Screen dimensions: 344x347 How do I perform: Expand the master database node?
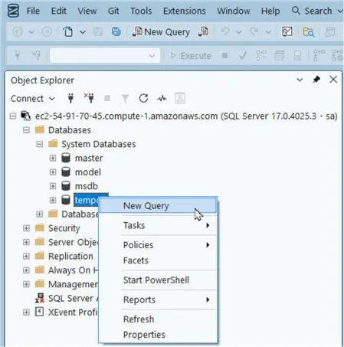[53, 159]
